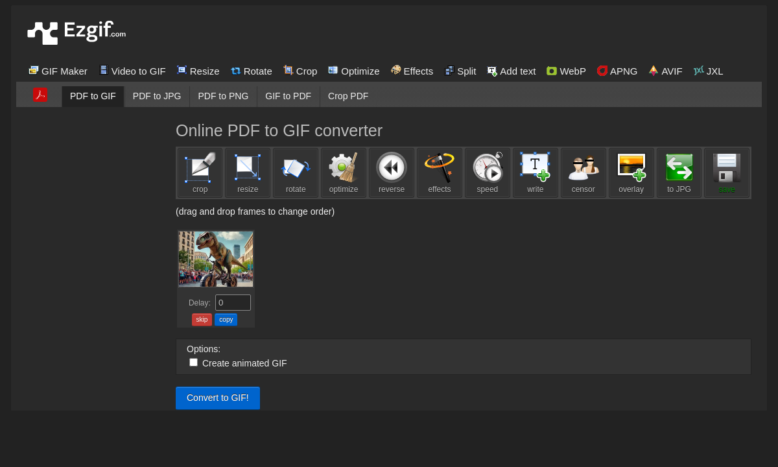Skip the dinosaur frame

tap(202, 320)
